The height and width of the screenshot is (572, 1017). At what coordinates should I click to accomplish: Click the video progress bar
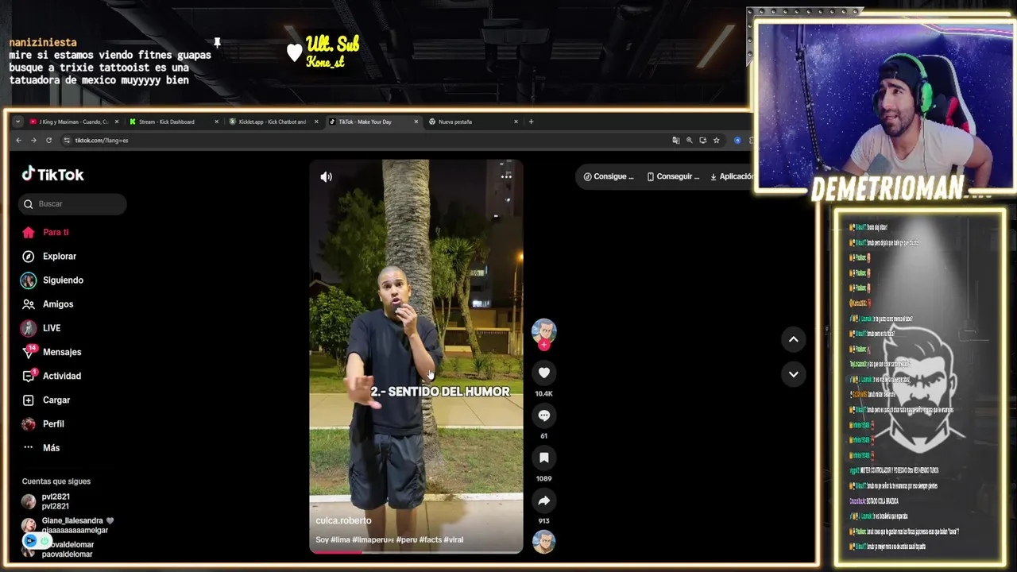tap(416, 551)
